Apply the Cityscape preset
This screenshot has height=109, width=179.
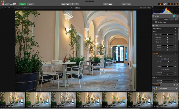tap(140, 100)
